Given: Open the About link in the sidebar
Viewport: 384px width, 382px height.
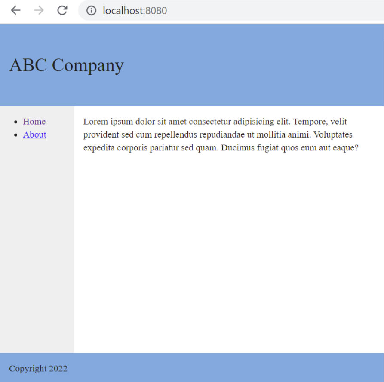Looking at the screenshot, I should pyautogui.click(x=34, y=134).
